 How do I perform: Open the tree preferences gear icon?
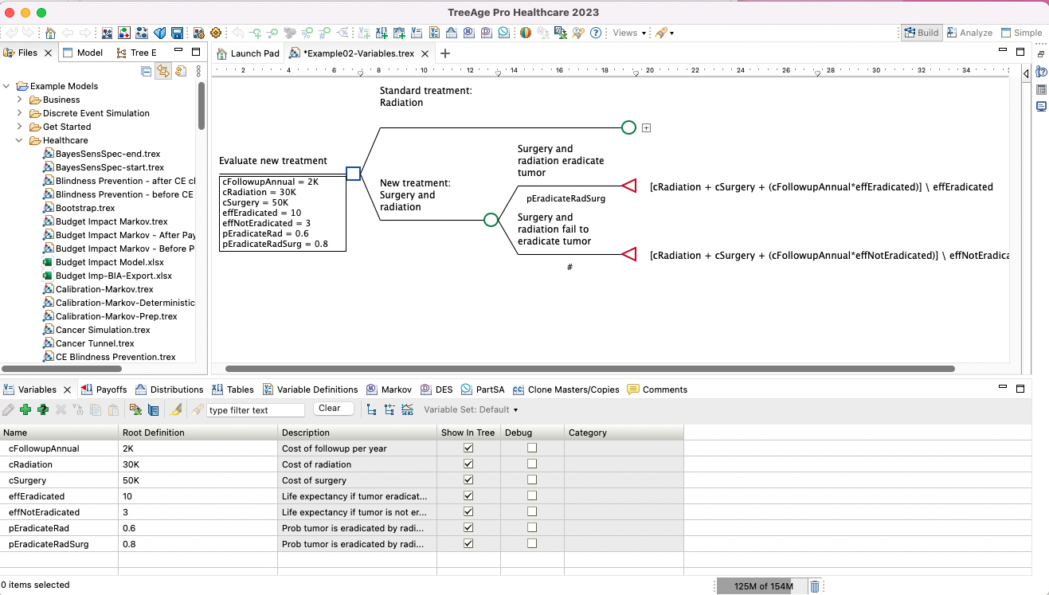(x=216, y=32)
